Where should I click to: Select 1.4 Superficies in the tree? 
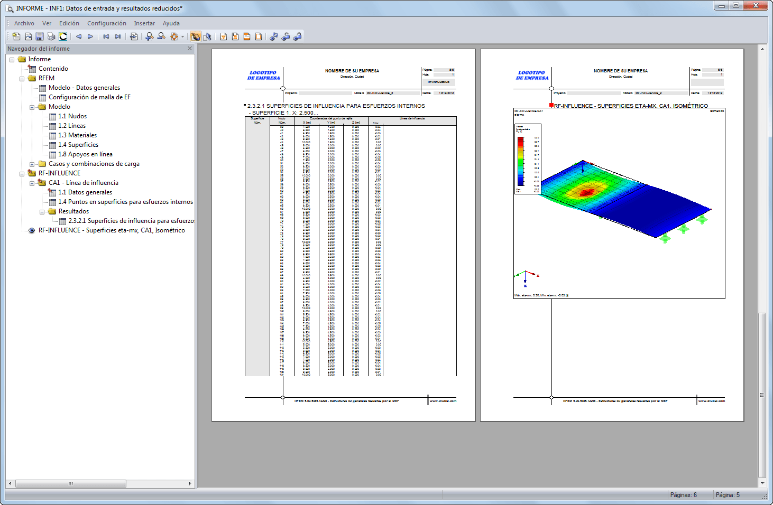78,145
